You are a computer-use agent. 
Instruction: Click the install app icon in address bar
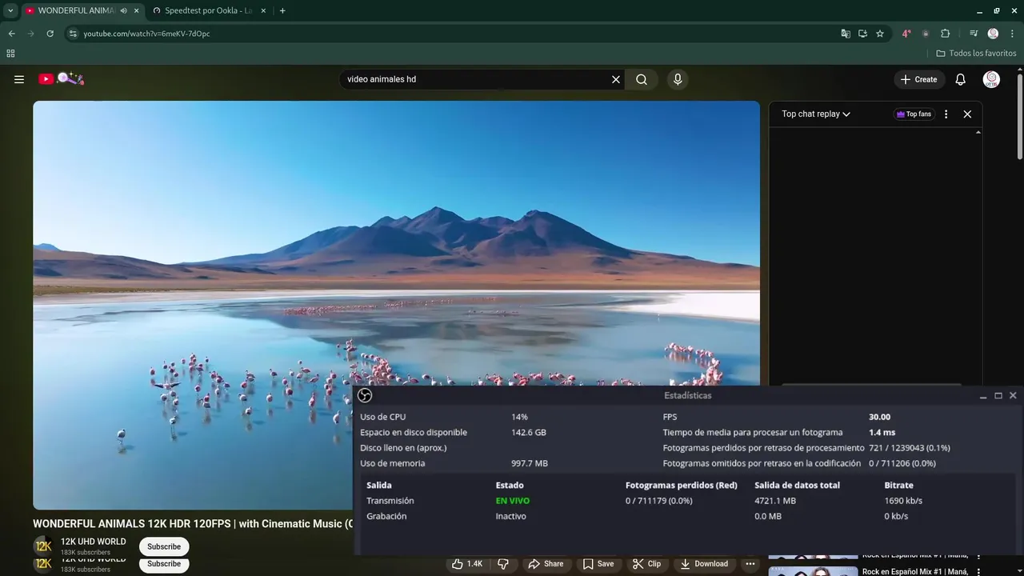862,34
